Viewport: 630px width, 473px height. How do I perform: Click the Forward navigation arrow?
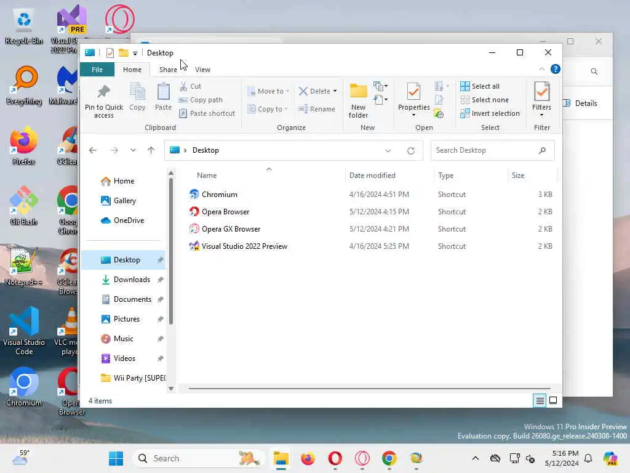tap(114, 150)
